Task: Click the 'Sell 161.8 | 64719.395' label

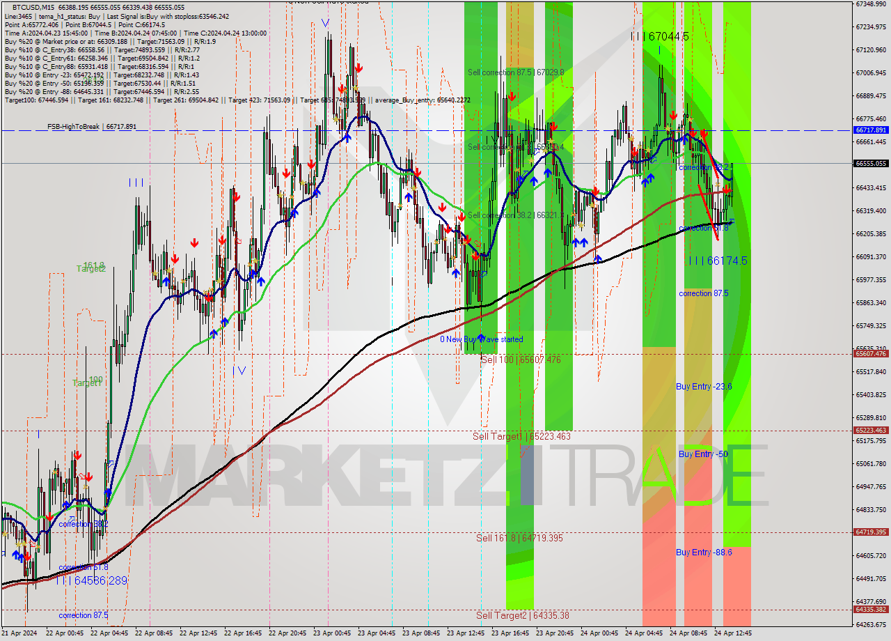Action: pos(519,538)
